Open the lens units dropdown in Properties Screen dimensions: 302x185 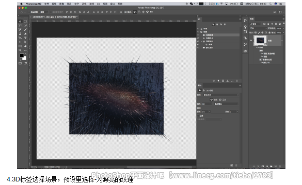pos(226,104)
